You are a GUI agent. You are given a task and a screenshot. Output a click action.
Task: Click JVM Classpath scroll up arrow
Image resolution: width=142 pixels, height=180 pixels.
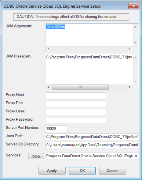pyautogui.click(x=135, y=57)
